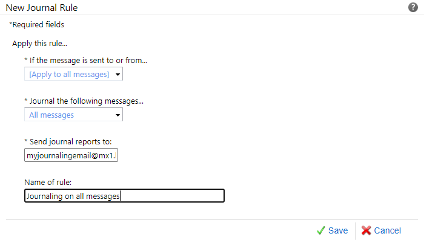Click into the Name of rule text box
The image size is (424, 242).
pyautogui.click(x=124, y=196)
